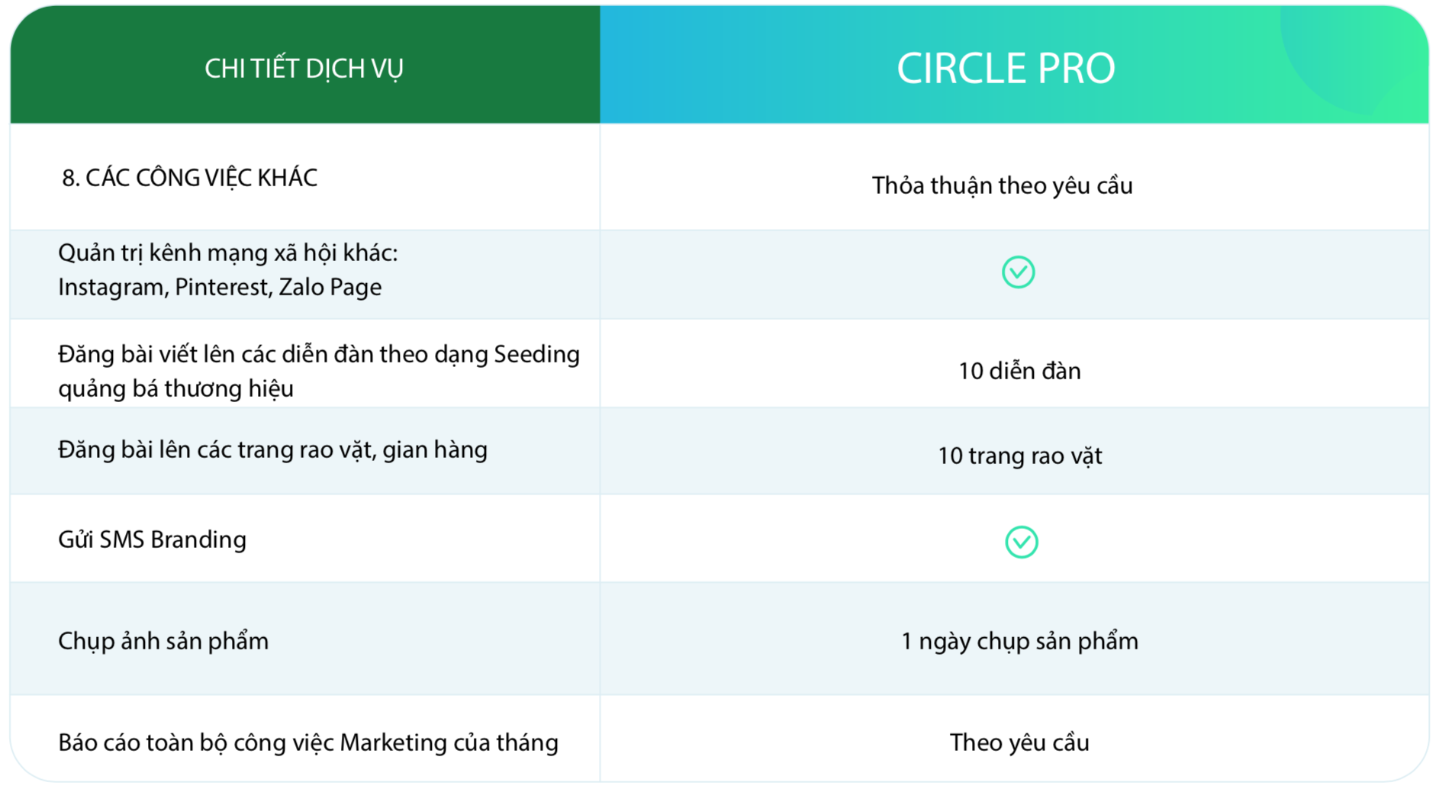The width and height of the screenshot is (1439, 789).
Task: Click the 1 ngày chụp sản phẩm value
Action: tap(1019, 641)
